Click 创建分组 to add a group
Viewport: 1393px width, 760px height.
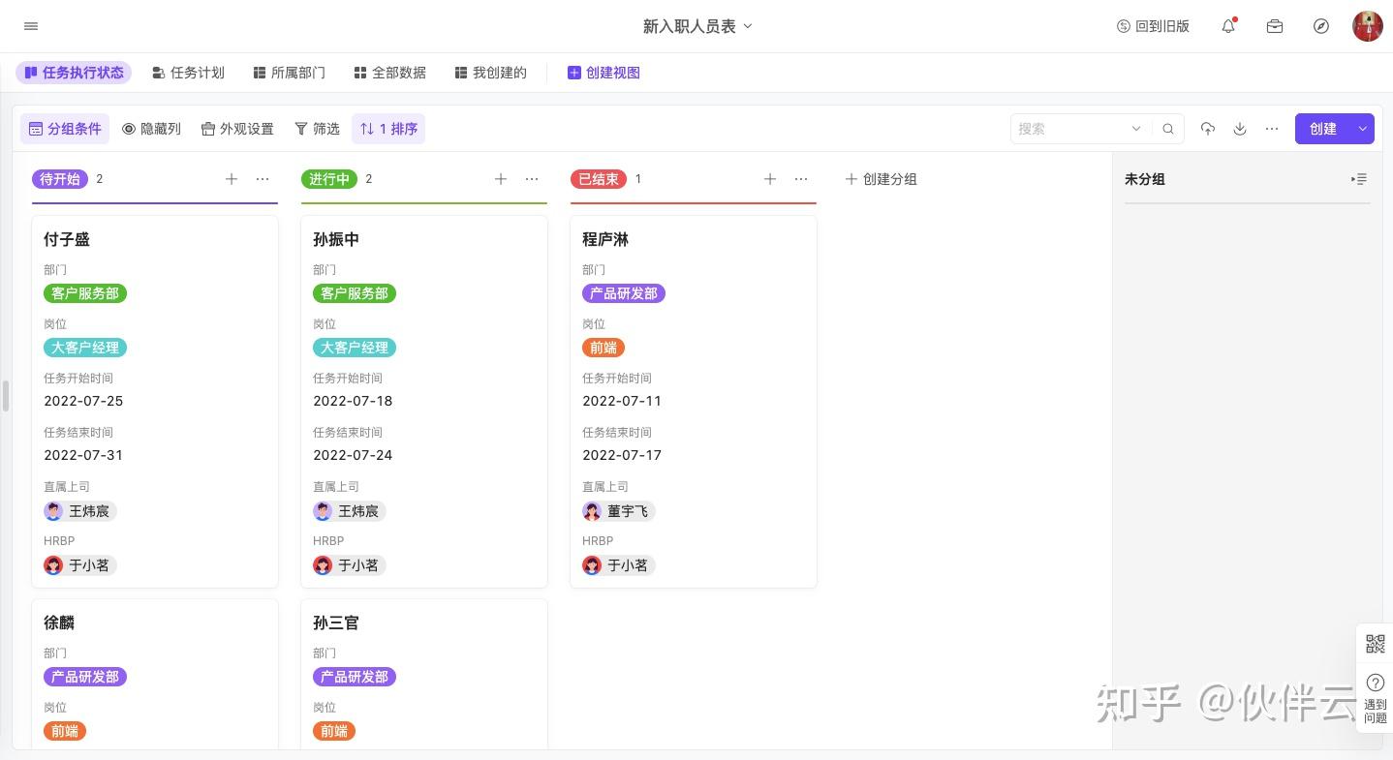click(x=881, y=179)
